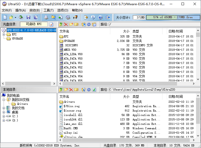This screenshot has width=201, height=148.
Task: Click the Save floppy disk icon
Action: tap(28, 17)
